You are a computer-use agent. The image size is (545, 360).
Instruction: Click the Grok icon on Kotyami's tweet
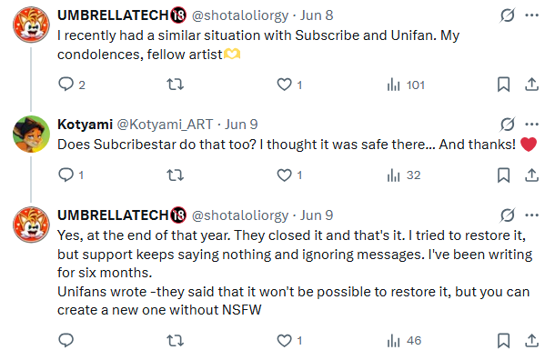(507, 125)
